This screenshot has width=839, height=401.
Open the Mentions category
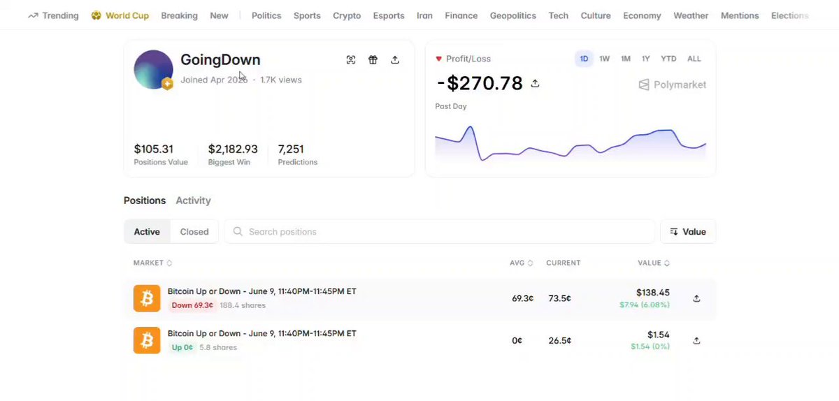740,15
